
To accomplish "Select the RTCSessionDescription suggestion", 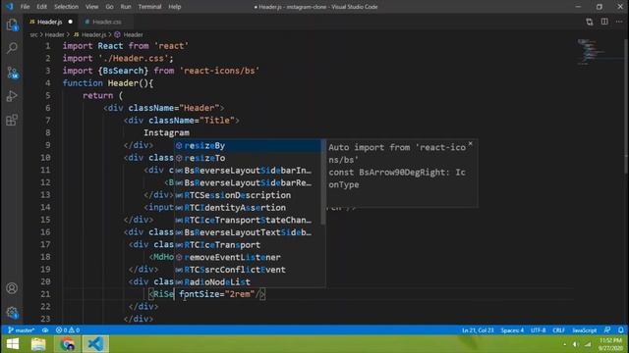I will coord(248,195).
